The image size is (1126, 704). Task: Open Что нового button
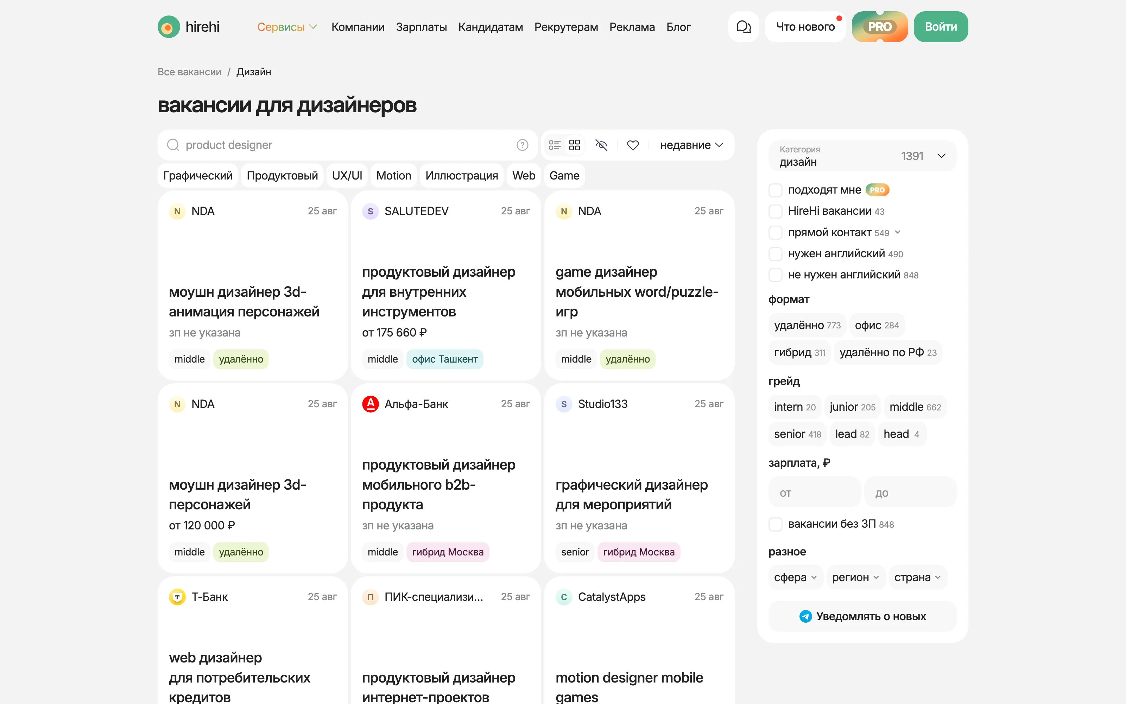[805, 27]
